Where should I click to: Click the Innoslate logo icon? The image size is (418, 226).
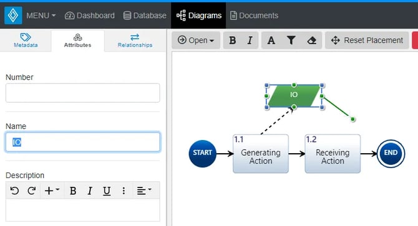[13, 16]
